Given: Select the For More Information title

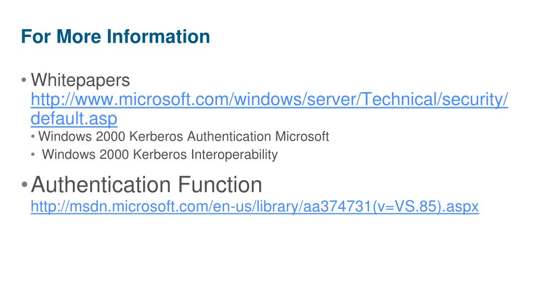Looking at the screenshot, I should pos(115,36).
